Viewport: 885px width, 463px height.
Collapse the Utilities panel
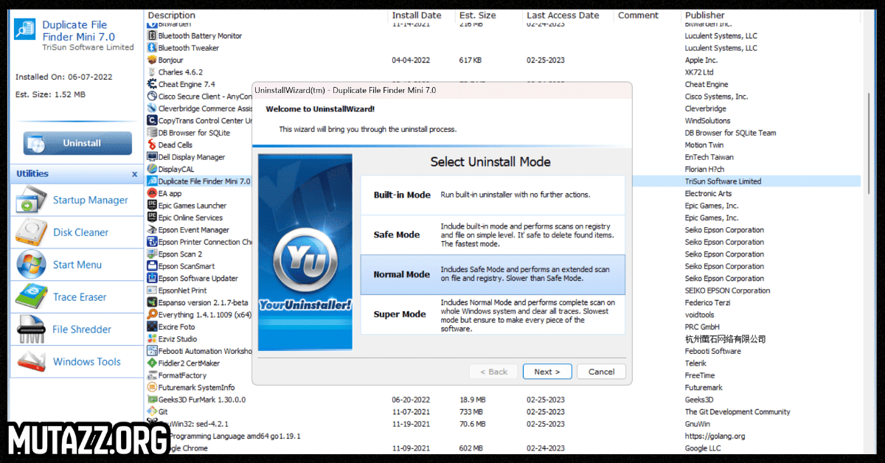click(x=134, y=173)
